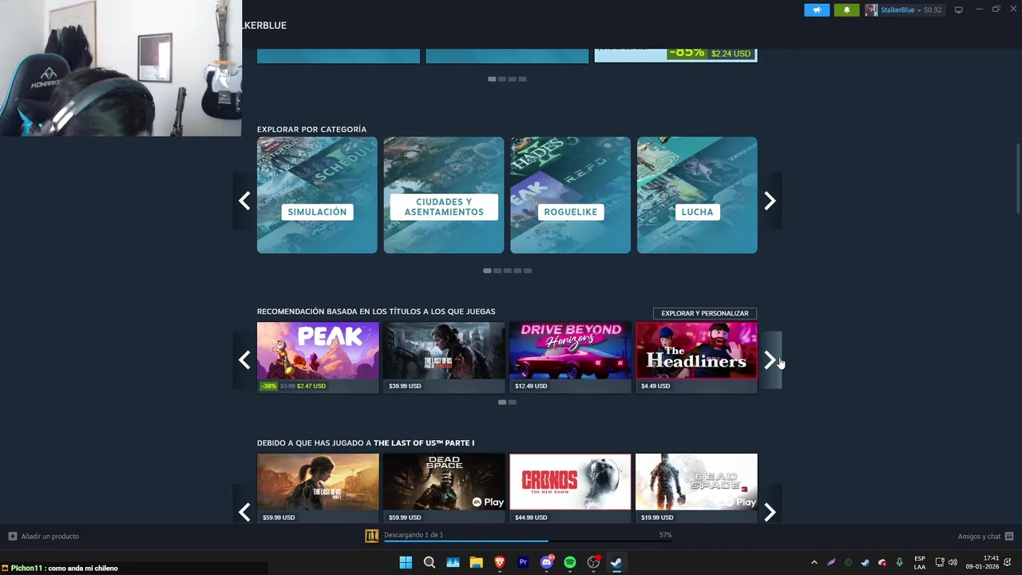Image resolution: width=1022 pixels, height=575 pixels.
Task: Open clock showing 17:41 09-01-2026
Action: 982,562
